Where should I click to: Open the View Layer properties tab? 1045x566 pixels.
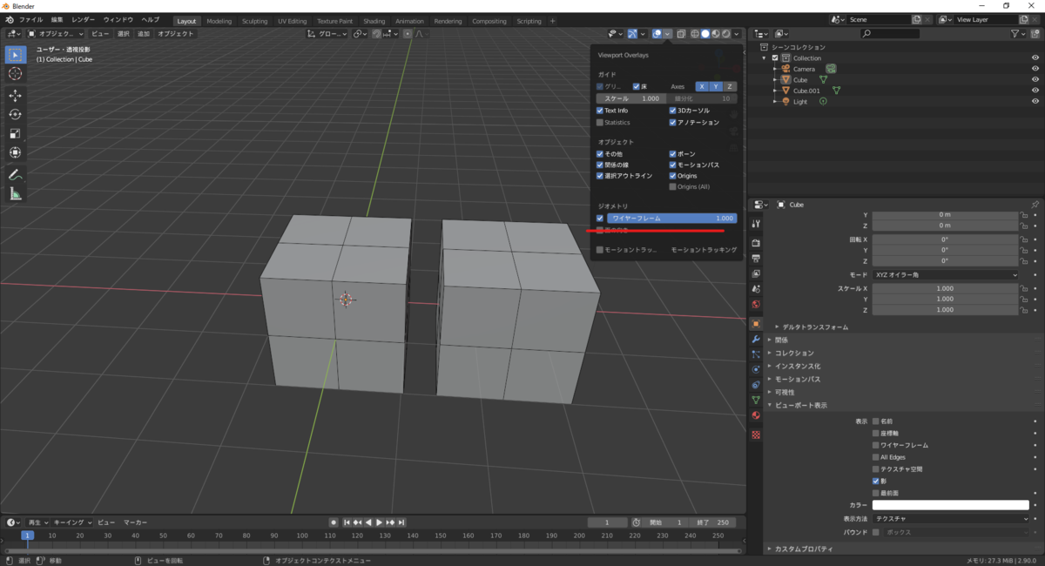pos(756,274)
